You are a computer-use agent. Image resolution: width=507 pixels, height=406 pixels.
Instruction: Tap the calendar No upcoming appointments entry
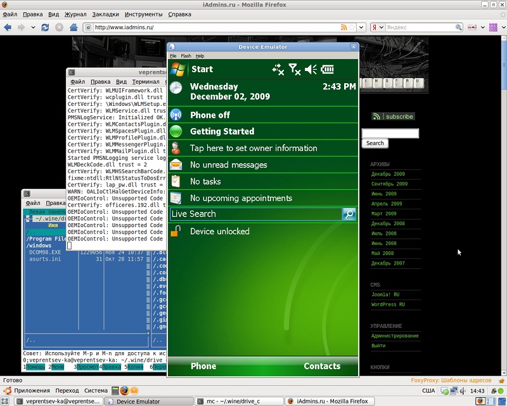263,198
